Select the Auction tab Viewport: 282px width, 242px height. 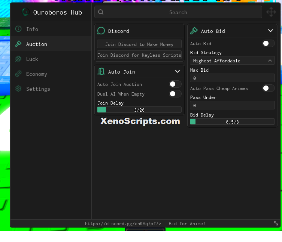[x=51, y=44]
